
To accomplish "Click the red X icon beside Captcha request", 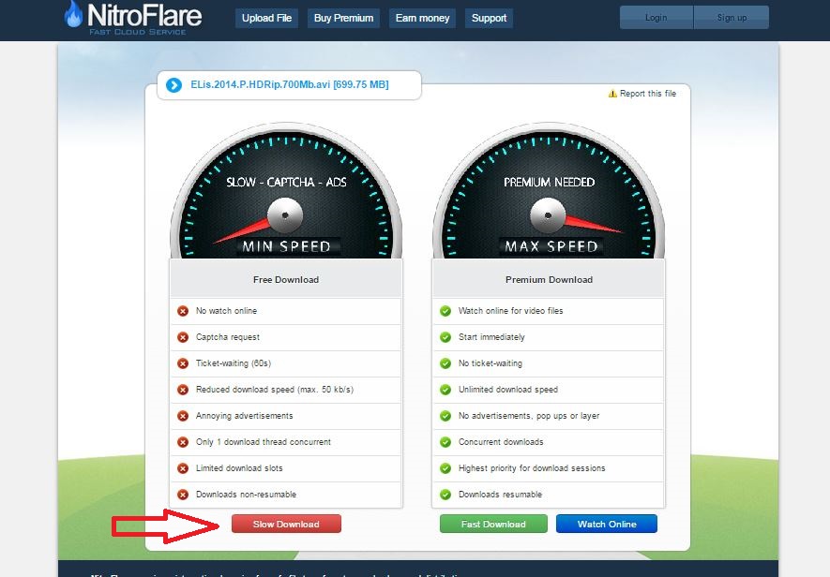I will 183,337.
